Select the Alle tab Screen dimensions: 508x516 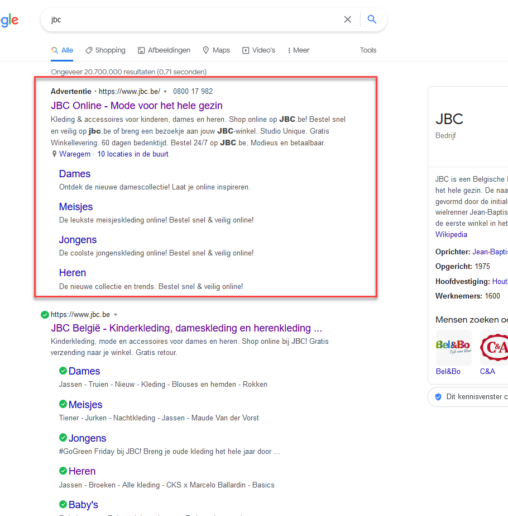click(x=62, y=50)
